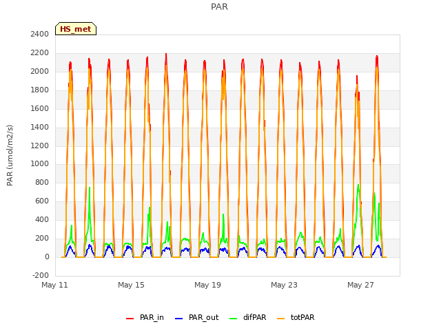Toggle the PAR_out legend entry
441x331 pixels.
(x=197, y=317)
